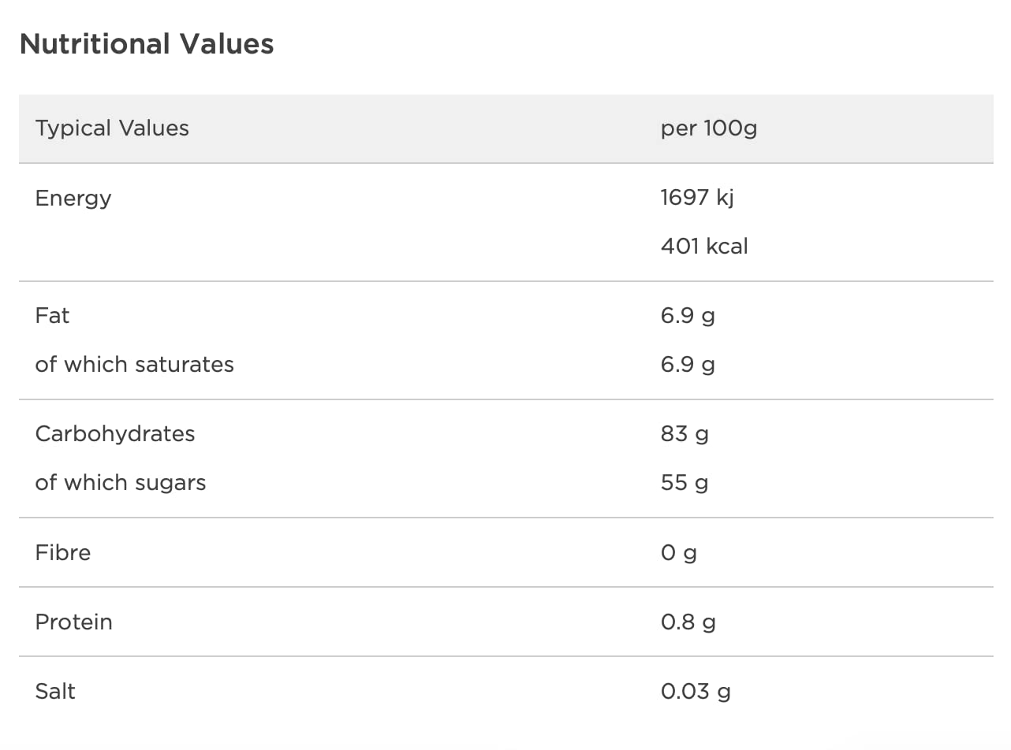Click the 0.03 g salt value

[696, 692]
